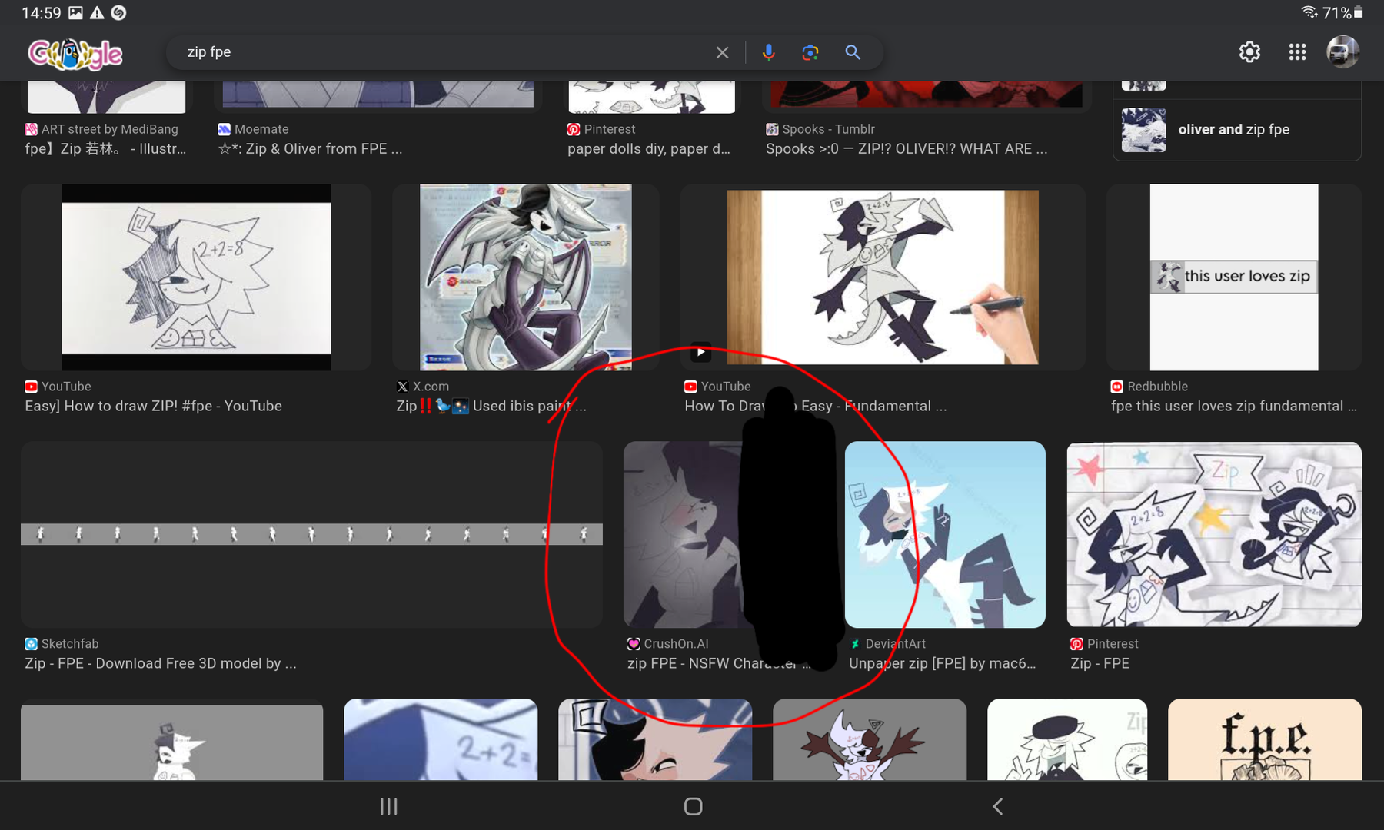Image resolution: width=1384 pixels, height=830 pixels.
Task: Tap the warning triangle notification icon
Action: (97, 13)
